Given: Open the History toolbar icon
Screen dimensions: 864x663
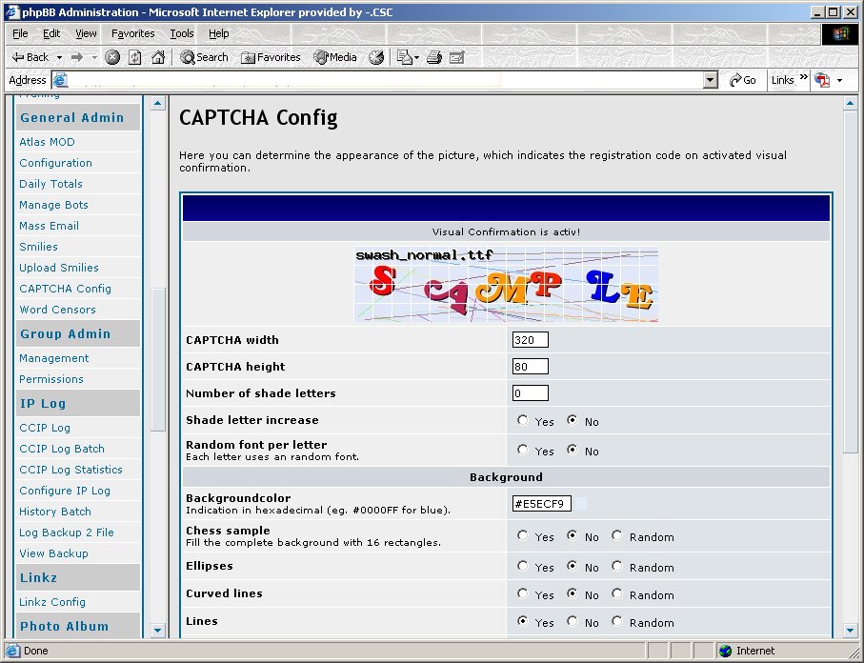Looking at the screenshot, I should [376, 57].
